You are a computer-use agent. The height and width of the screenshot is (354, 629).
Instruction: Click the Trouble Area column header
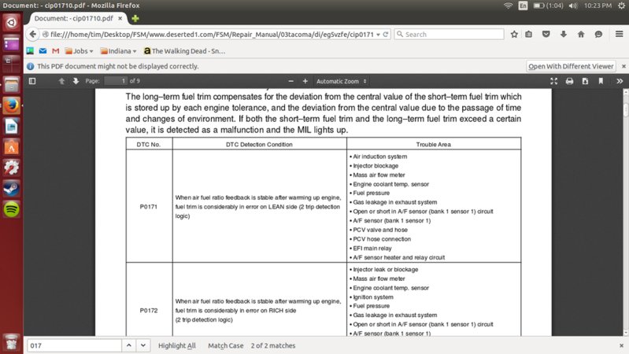coord(434,144)
